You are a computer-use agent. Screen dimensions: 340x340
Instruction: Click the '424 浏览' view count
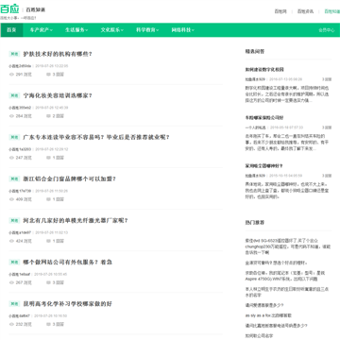pyautogui.click(x=24, y=241)
